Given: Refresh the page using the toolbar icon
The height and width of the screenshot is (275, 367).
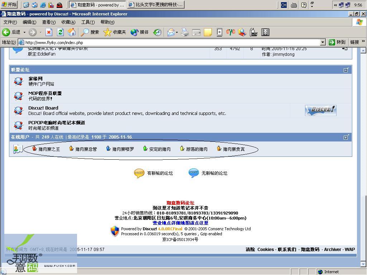Looking at the screenshot, I should (60, 32).
